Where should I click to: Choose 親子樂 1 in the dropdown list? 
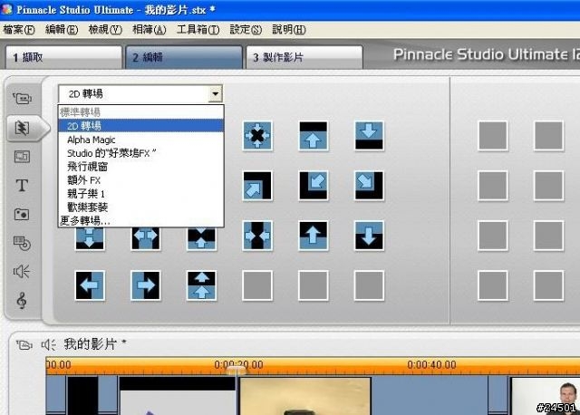click(x=141, y=193)
